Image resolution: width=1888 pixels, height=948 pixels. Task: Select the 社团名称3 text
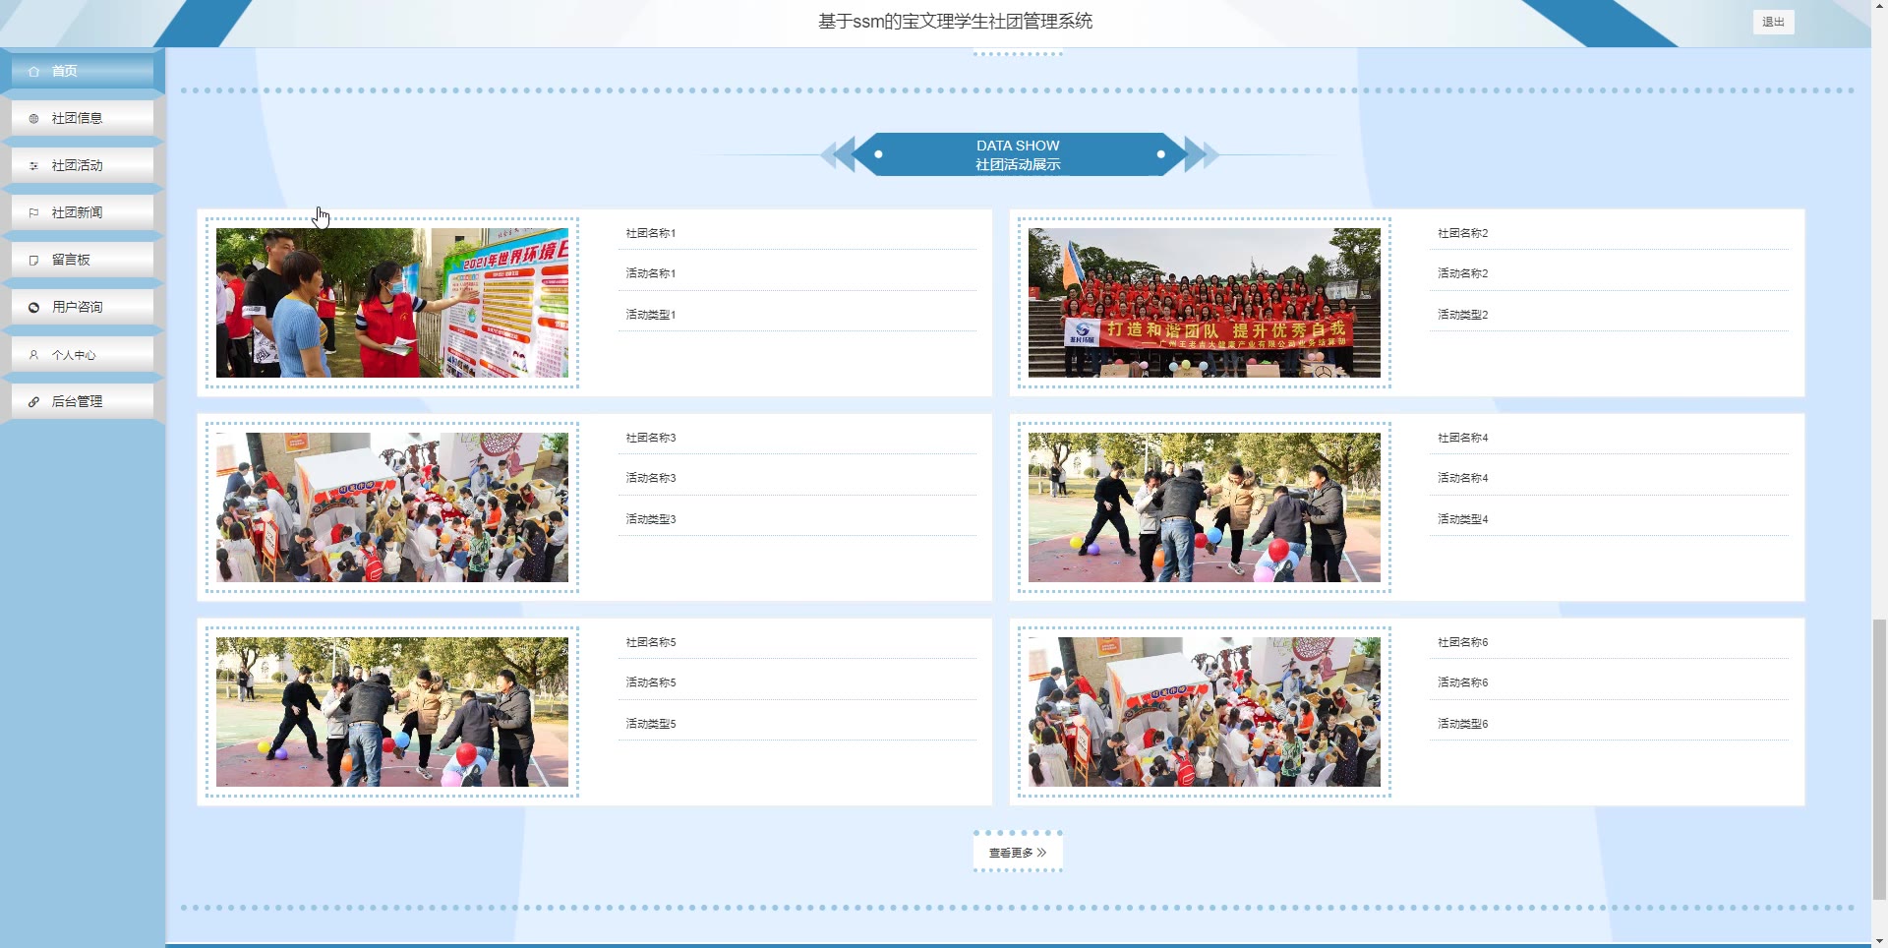coord(651,438)
